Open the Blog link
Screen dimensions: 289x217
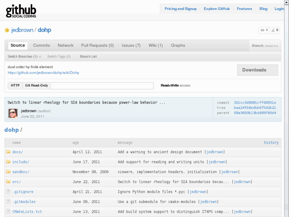[264, 9]
